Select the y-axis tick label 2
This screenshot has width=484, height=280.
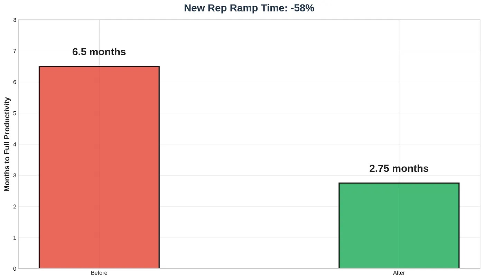pyautogui.click(x=15, y=206)
